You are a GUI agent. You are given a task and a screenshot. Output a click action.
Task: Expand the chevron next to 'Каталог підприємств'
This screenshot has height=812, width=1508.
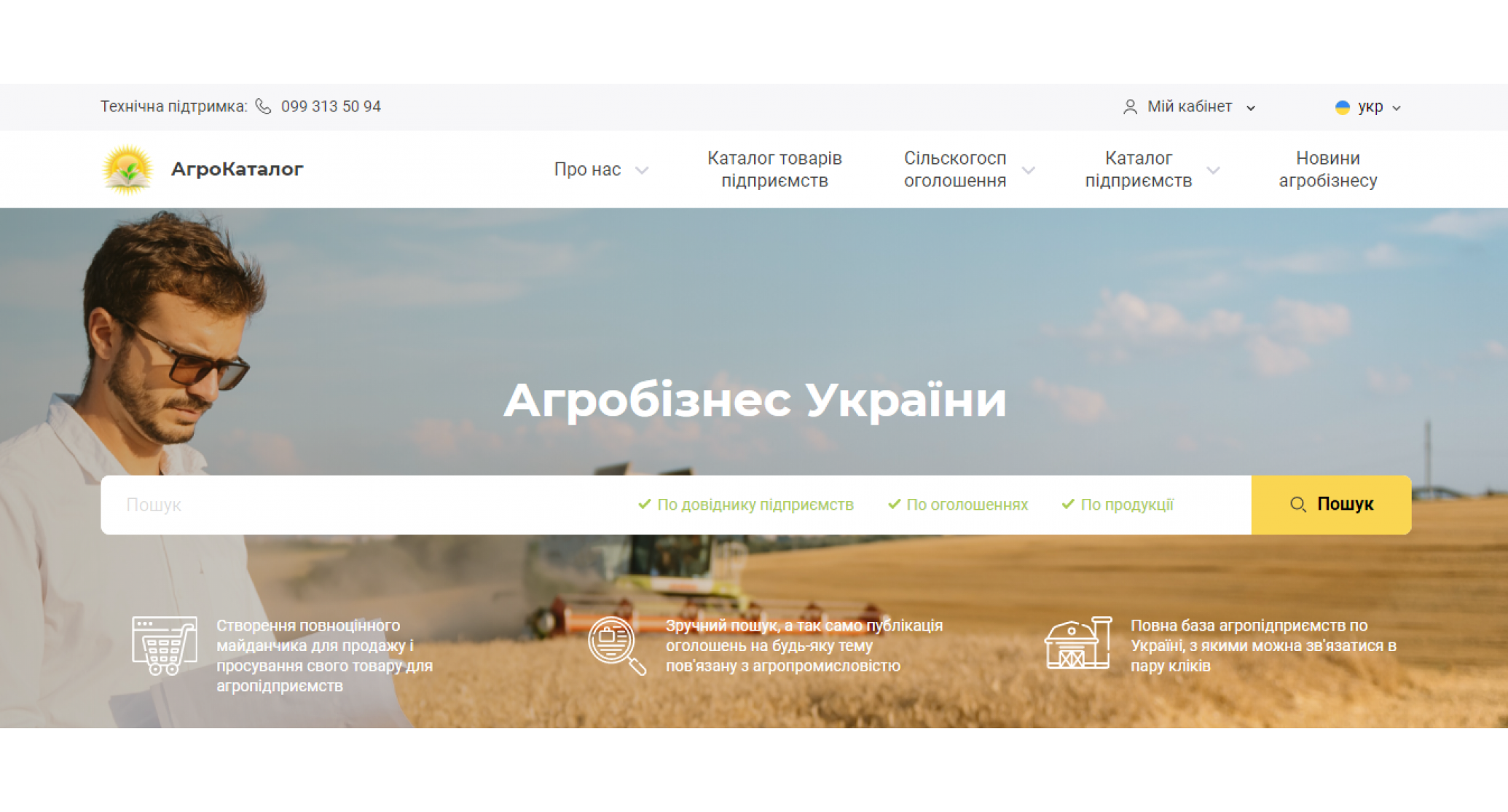click(1213, 170)
